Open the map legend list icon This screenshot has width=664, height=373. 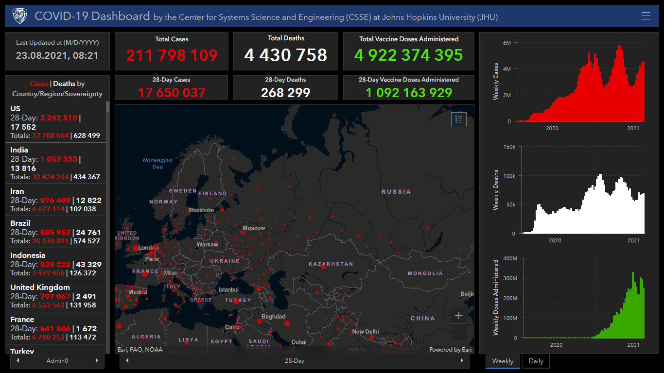(x=458, y=119)
